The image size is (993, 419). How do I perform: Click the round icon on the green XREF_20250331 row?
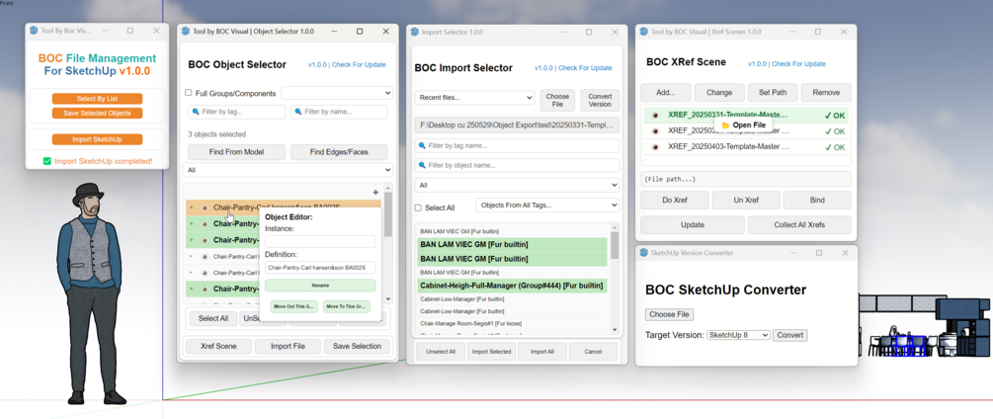point(655,116)
